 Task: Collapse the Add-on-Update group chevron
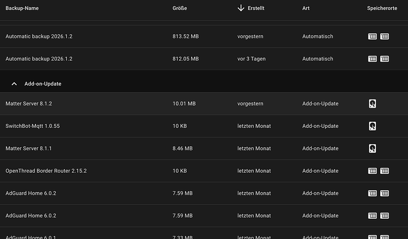(14, 84)
